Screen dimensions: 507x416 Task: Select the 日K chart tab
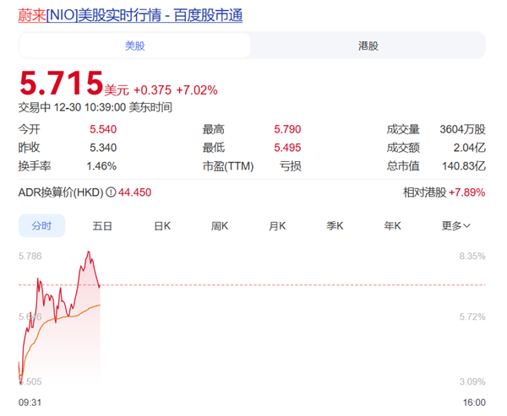[x=162, y=226]
